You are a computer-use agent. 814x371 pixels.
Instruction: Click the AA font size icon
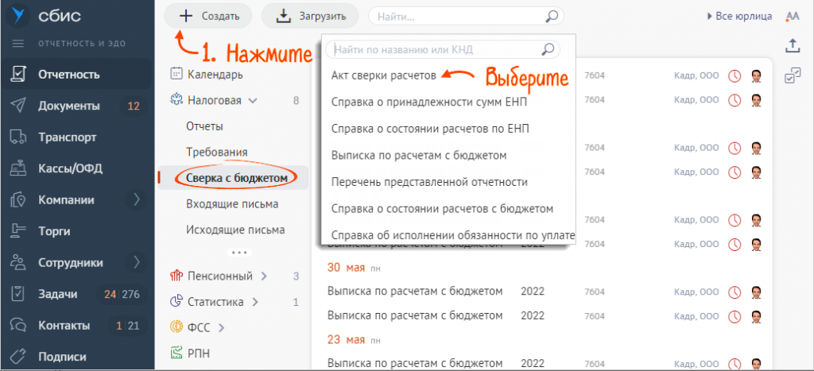click(792, 16)
